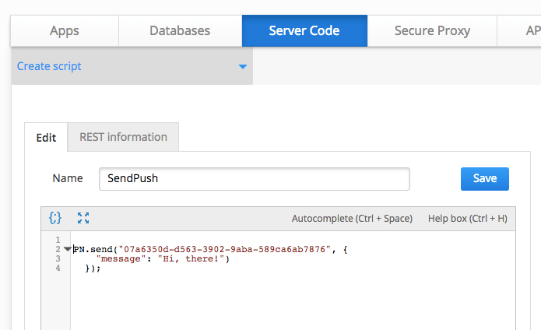This screenshot has width=541, height=330.
Task: Click line number 1 in gutter
Action: [x=58, y=240]
